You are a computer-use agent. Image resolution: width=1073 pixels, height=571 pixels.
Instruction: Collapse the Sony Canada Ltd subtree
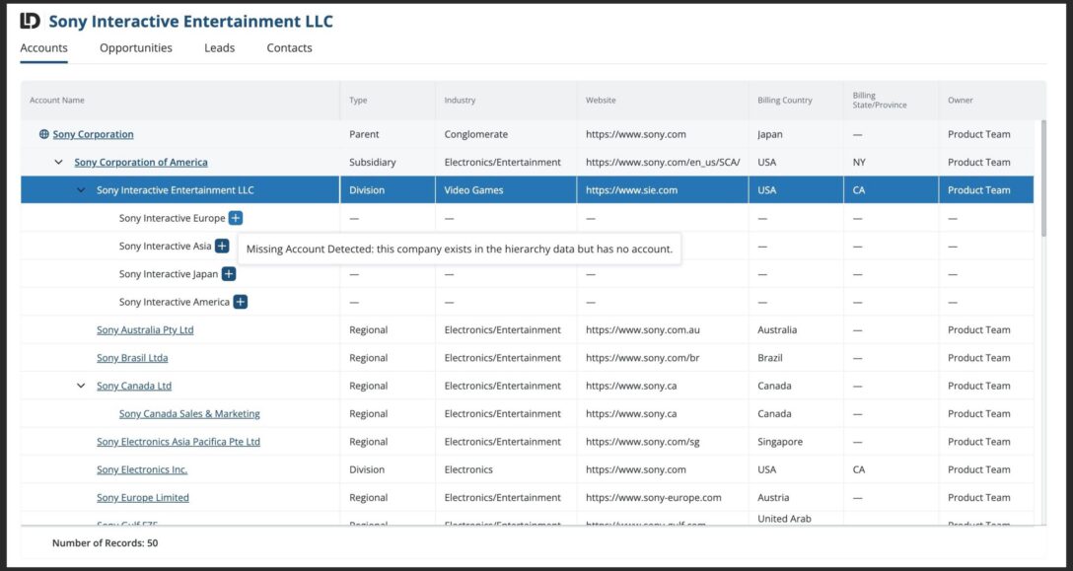81,386
